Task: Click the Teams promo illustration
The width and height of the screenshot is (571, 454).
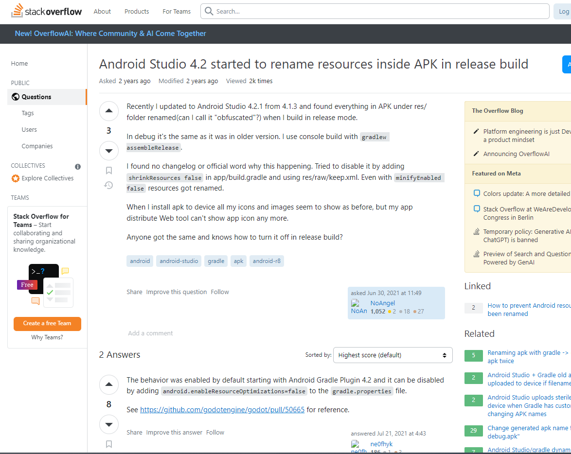Action: click(x=46, y=285)
